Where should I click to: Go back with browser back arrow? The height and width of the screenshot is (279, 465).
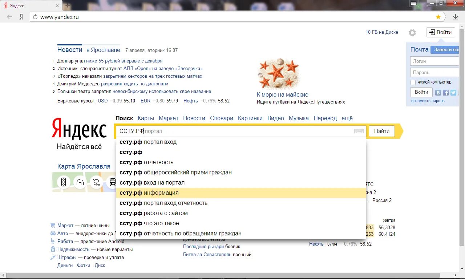pyautogui.click(x=9, y=17)
